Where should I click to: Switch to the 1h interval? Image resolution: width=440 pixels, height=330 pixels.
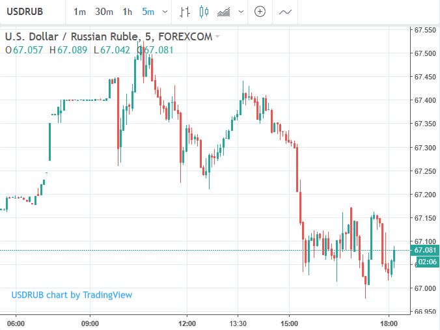point(127,12)
